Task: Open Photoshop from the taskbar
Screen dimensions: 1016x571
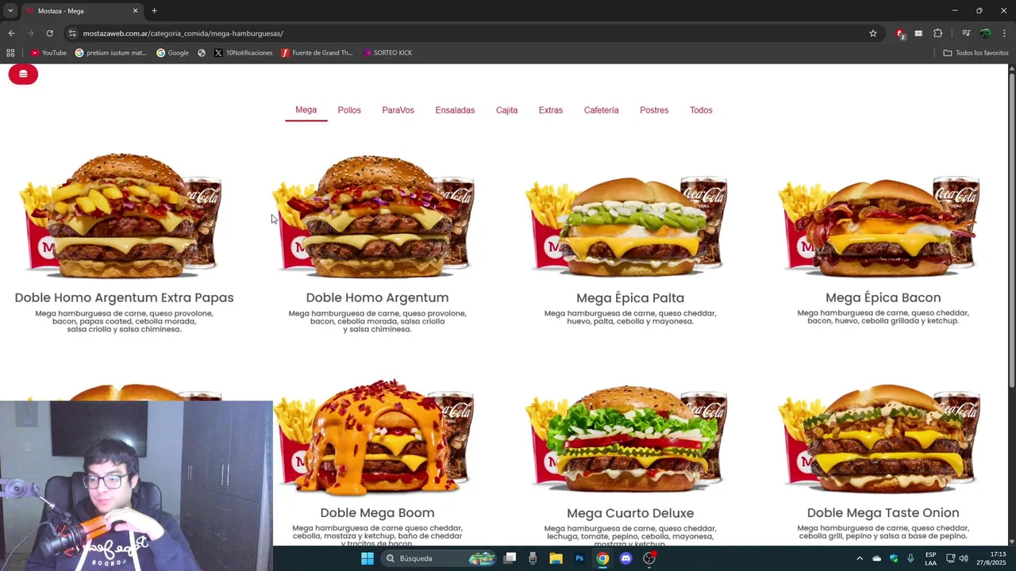Action: [x=579, y=558]
